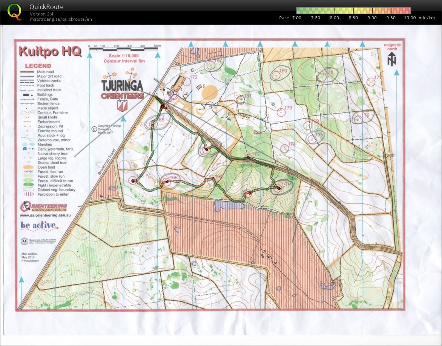The width and height of the screenshot is (442, 346).
Task: Click control circle 170 on the route
Action: coord(281,186)
